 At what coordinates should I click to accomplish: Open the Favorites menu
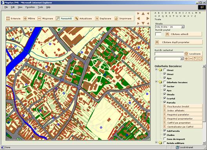click(30, 7)
